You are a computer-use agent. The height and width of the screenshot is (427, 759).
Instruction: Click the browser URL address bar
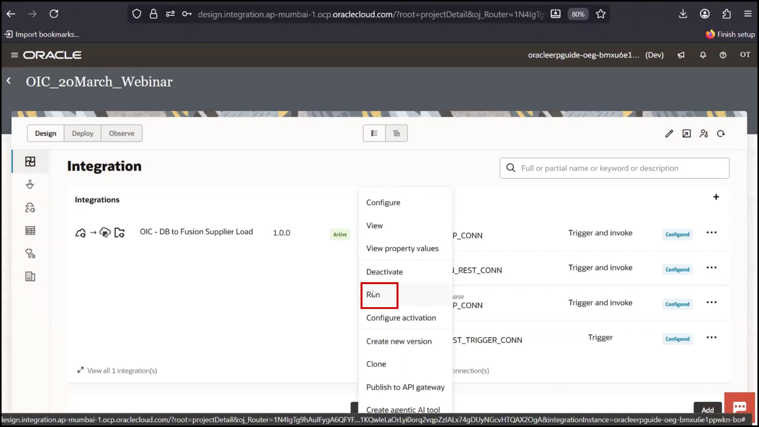370,14
